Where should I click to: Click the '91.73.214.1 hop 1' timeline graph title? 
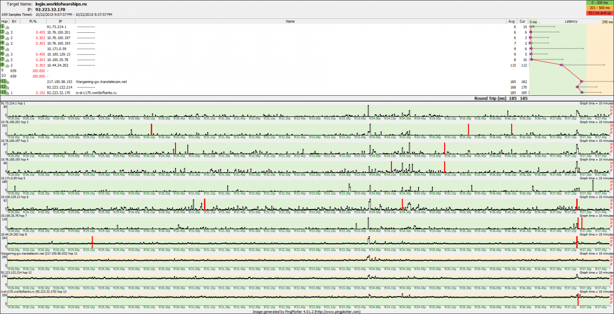point(13,103)
